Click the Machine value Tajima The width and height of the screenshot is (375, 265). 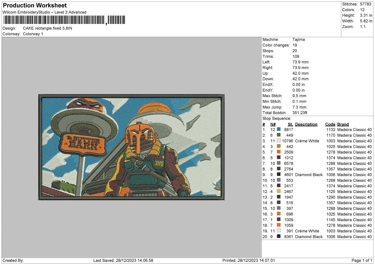(x=299, y=39)
